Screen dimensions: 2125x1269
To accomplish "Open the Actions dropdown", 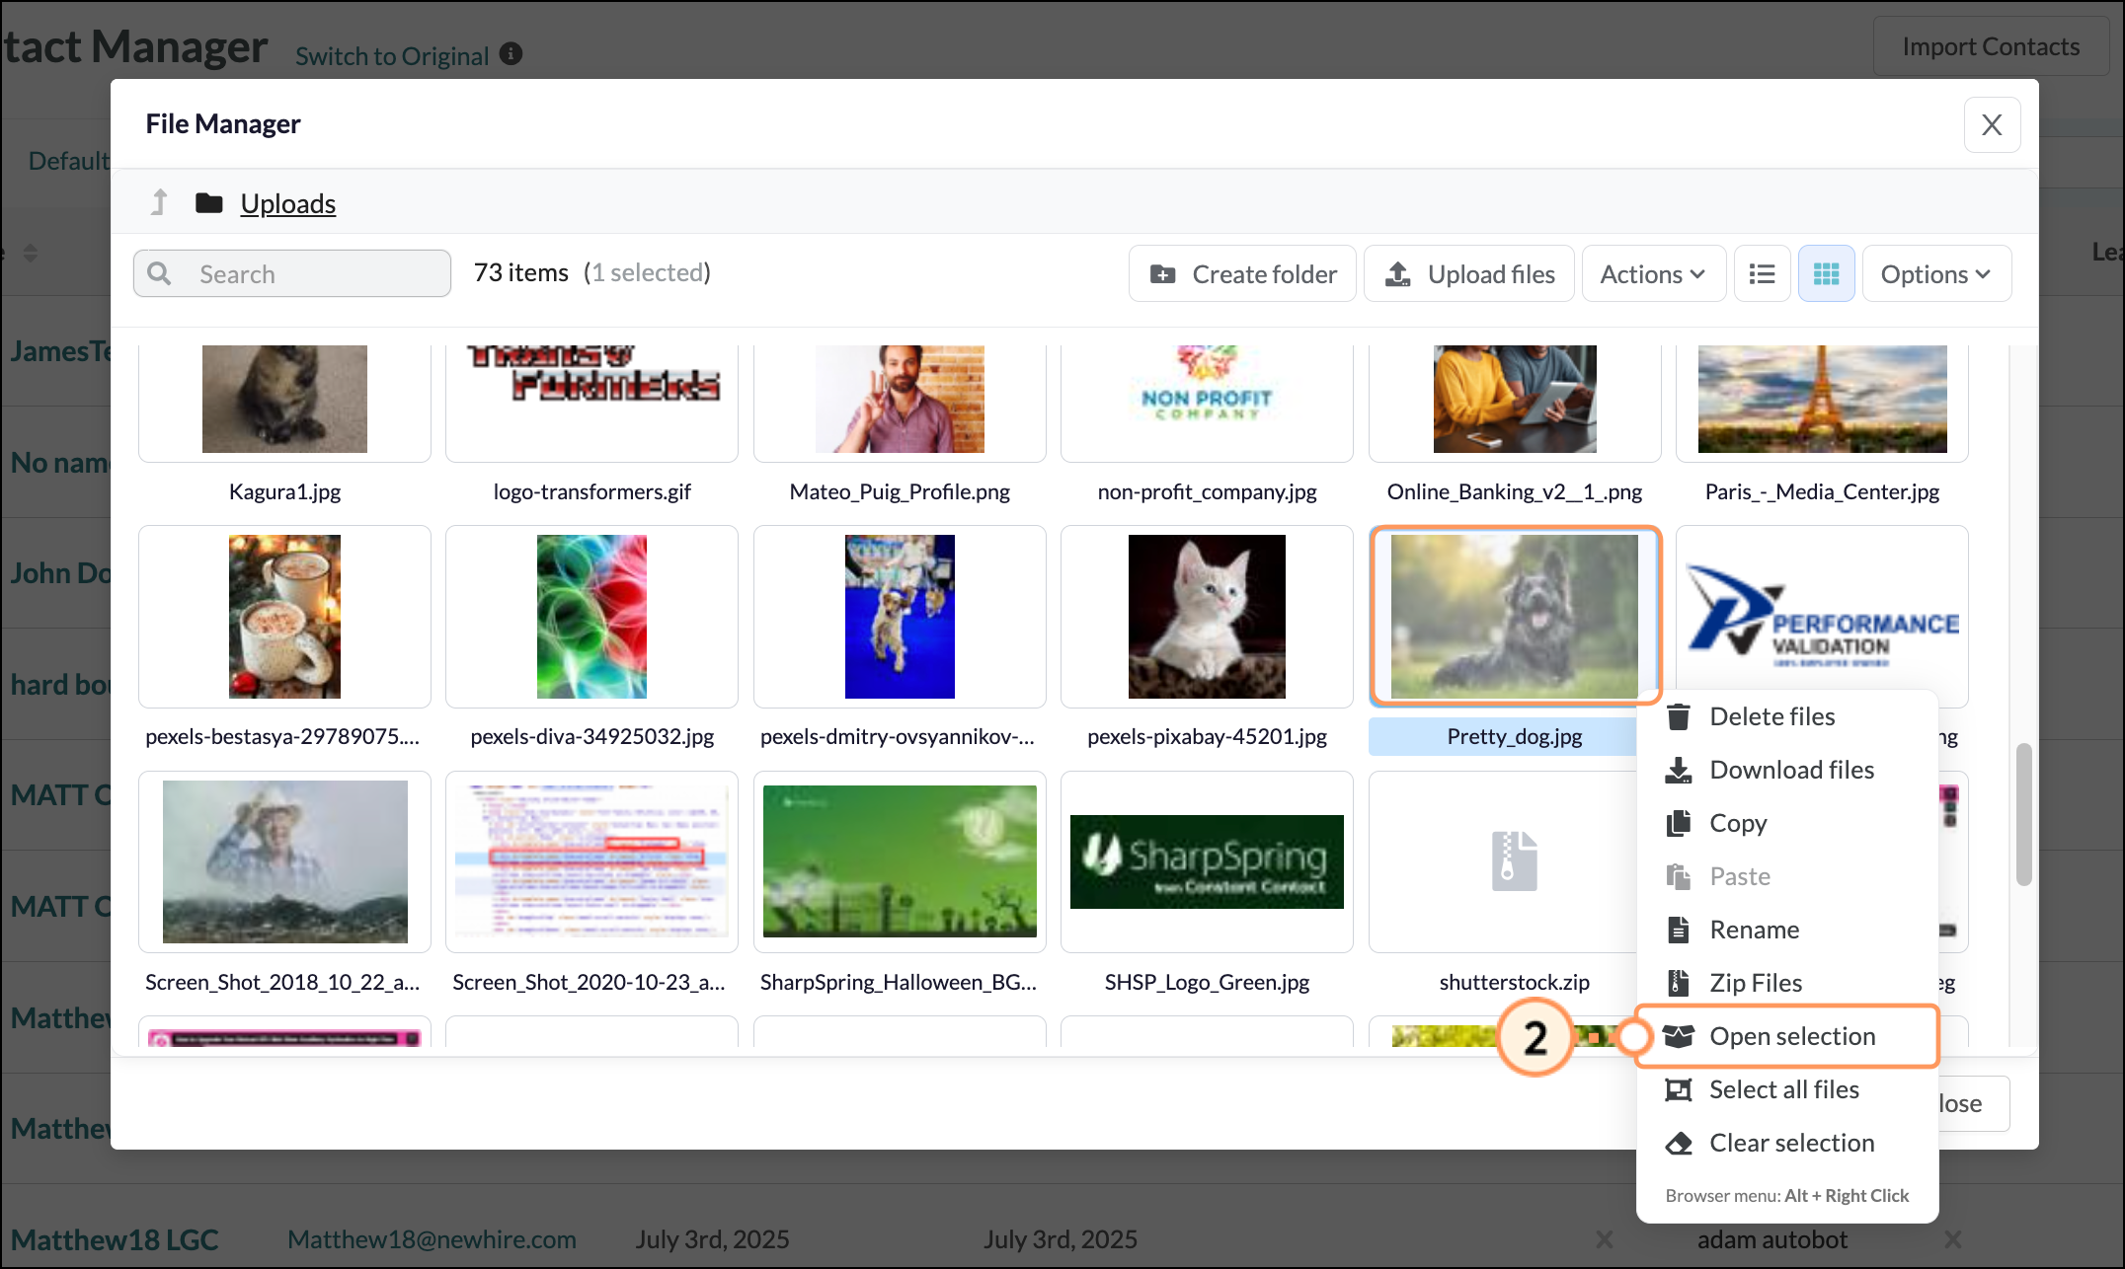I will 1654,273.
